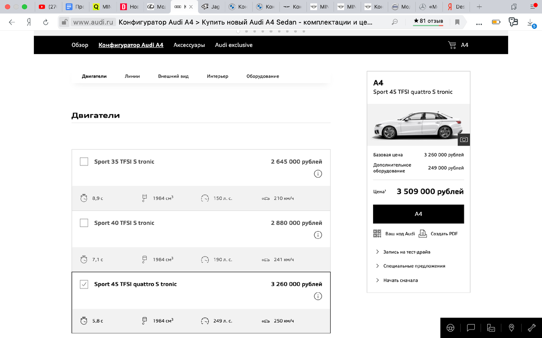Select the Оборудование step tab

pyautogui.click(x=263, y=76)
